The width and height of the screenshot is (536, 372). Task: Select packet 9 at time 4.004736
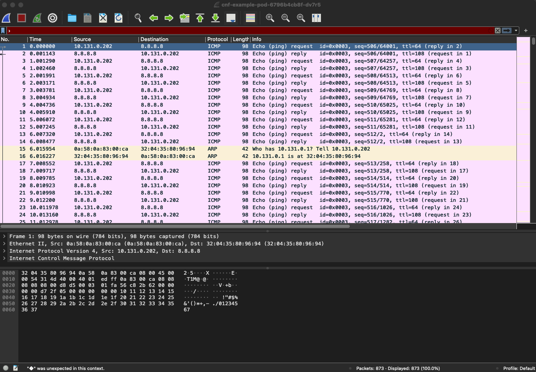click(x=258, y=105)
